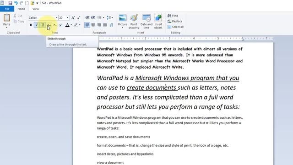Decrease the paragraph indent

coord(87,17)
